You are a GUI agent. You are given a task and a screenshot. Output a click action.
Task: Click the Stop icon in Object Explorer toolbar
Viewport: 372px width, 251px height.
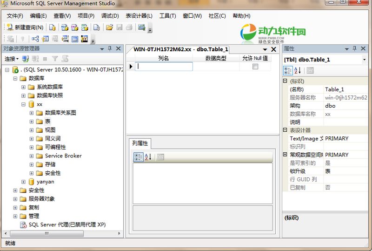point(45,59)
